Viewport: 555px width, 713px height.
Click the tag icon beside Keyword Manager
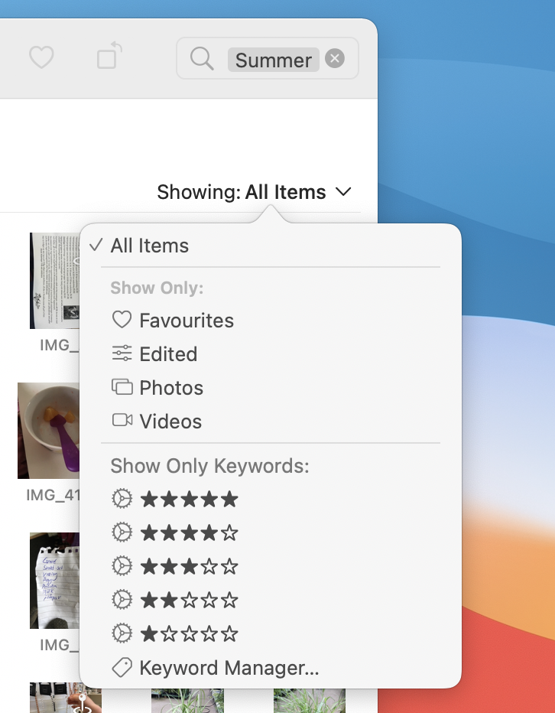coord(122,668)
